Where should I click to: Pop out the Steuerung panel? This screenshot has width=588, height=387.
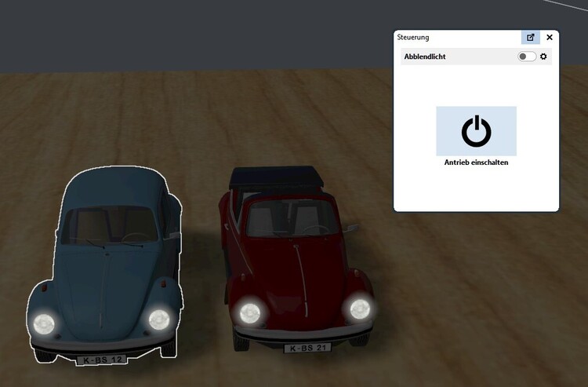(x=530, y=37)
